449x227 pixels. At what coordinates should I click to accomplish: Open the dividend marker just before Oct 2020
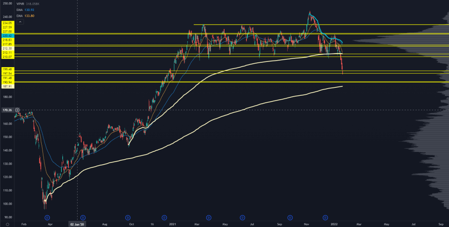point(128,217)
